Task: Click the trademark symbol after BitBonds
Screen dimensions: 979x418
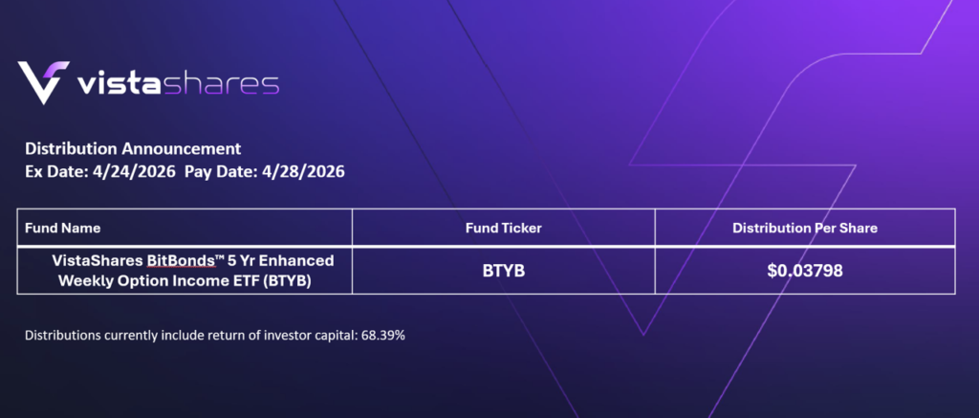Action: 216,257
